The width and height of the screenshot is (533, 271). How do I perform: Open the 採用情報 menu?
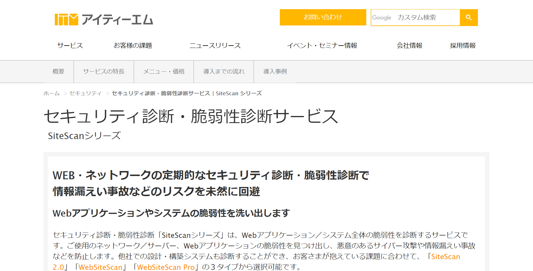tap(463, 46)
